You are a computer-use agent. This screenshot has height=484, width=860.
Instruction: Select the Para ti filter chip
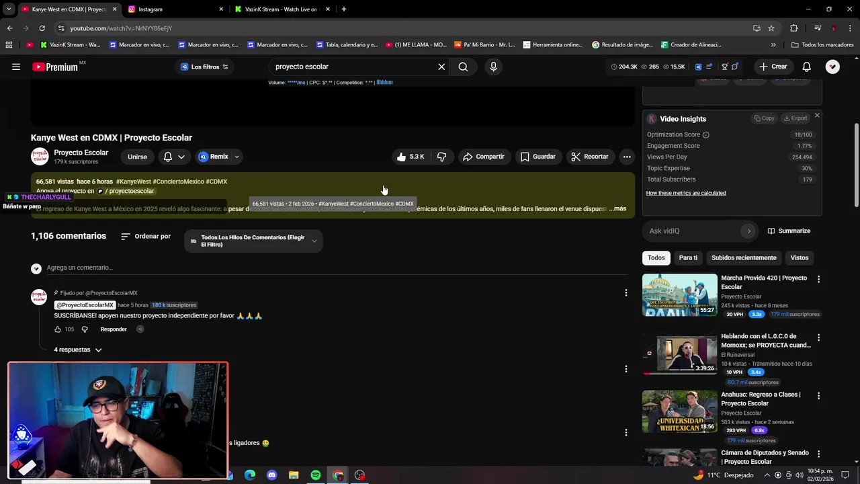(x=688, y=258)
